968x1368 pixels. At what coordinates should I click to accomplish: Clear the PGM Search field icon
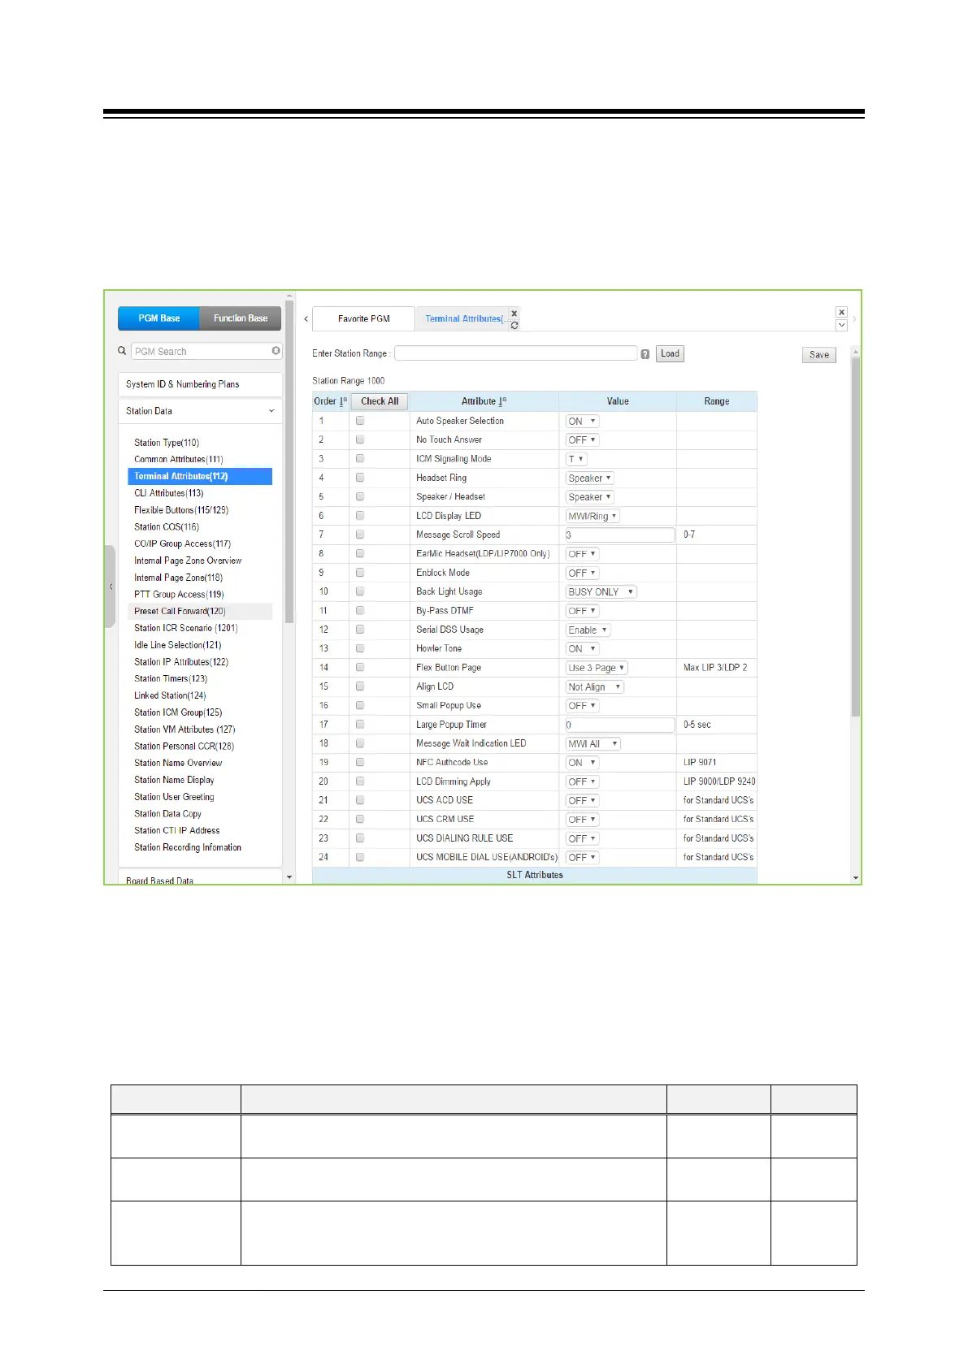point(276,351)
